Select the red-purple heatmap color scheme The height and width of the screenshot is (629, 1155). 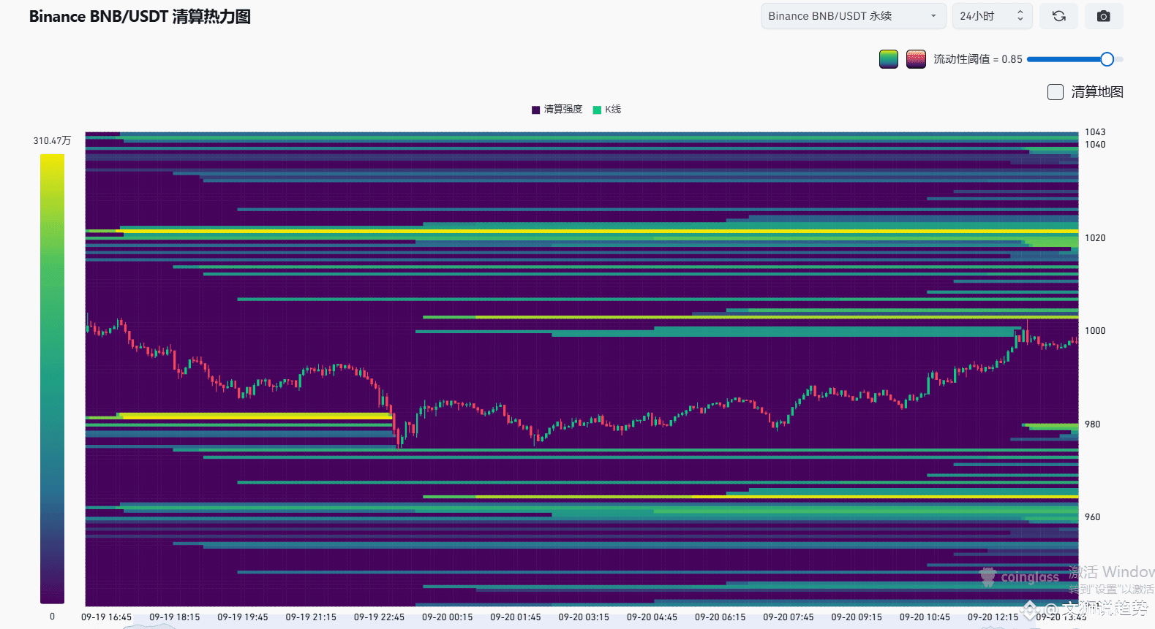pos(916,59)
